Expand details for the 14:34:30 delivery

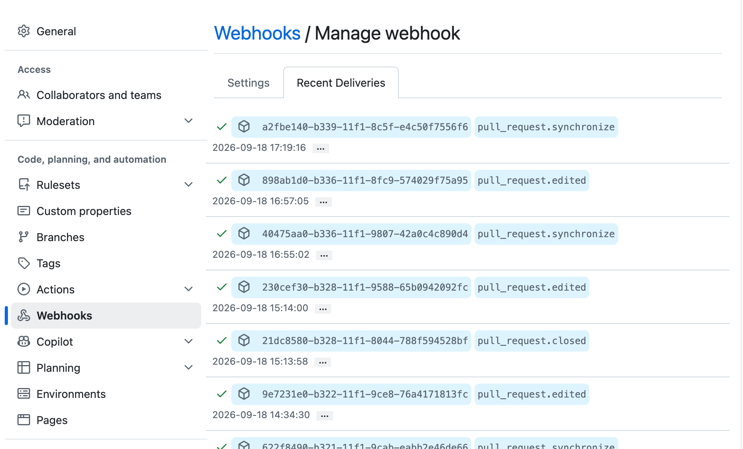(x=325, y=416)
